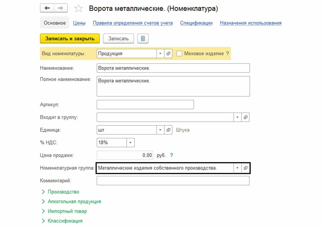Click the help question mark beside Меховое изделие

(228, 53)
